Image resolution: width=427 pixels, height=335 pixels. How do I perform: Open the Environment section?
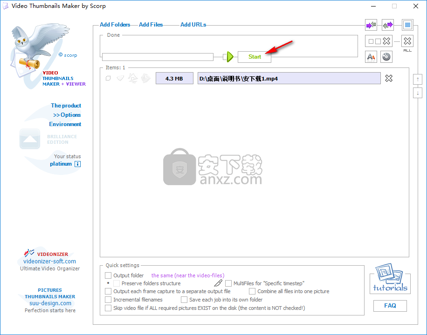[x=65, y=124]
